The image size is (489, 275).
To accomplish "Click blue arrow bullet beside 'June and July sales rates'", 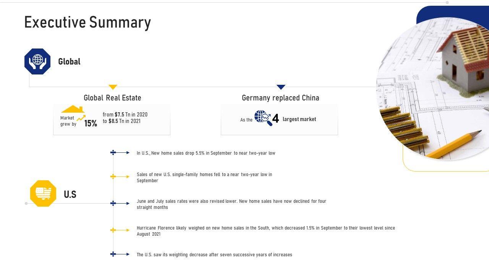I will click(x=120, y=204).
